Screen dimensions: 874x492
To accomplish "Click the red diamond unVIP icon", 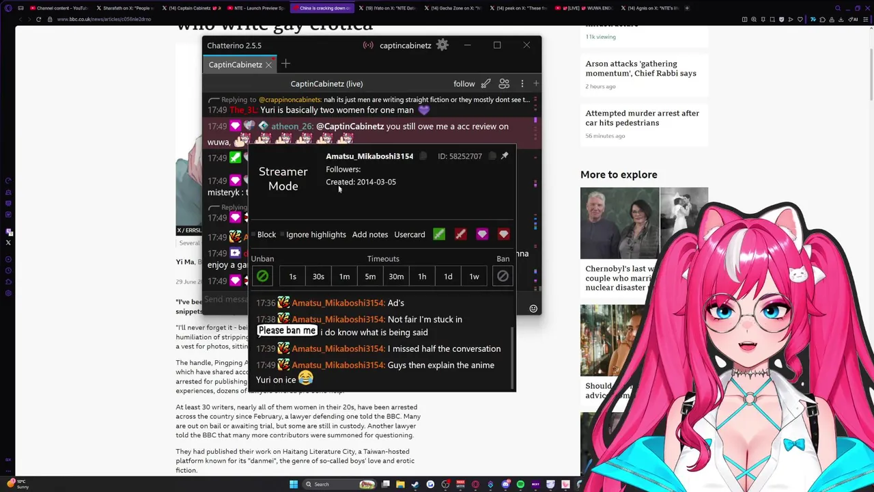I will click(x=504, y=234).
